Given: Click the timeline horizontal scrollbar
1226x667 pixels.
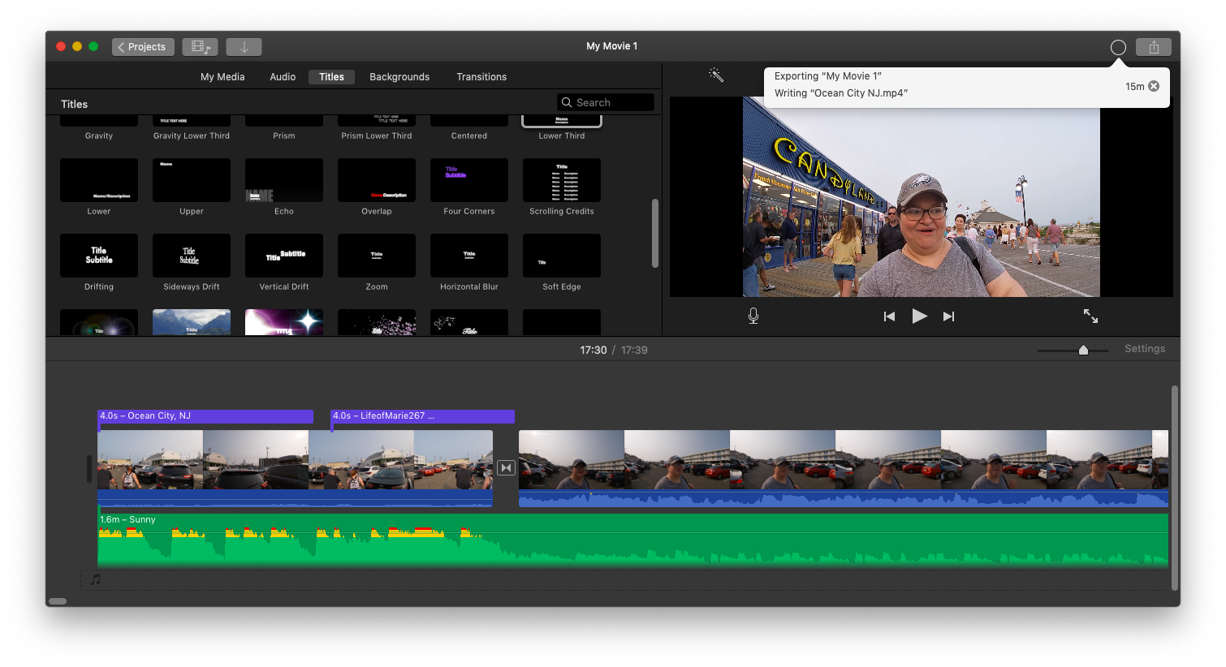Looking at the screenshot, I should click(58, 601).
